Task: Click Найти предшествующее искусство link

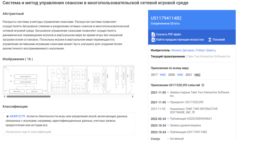Action: [180, 40]
